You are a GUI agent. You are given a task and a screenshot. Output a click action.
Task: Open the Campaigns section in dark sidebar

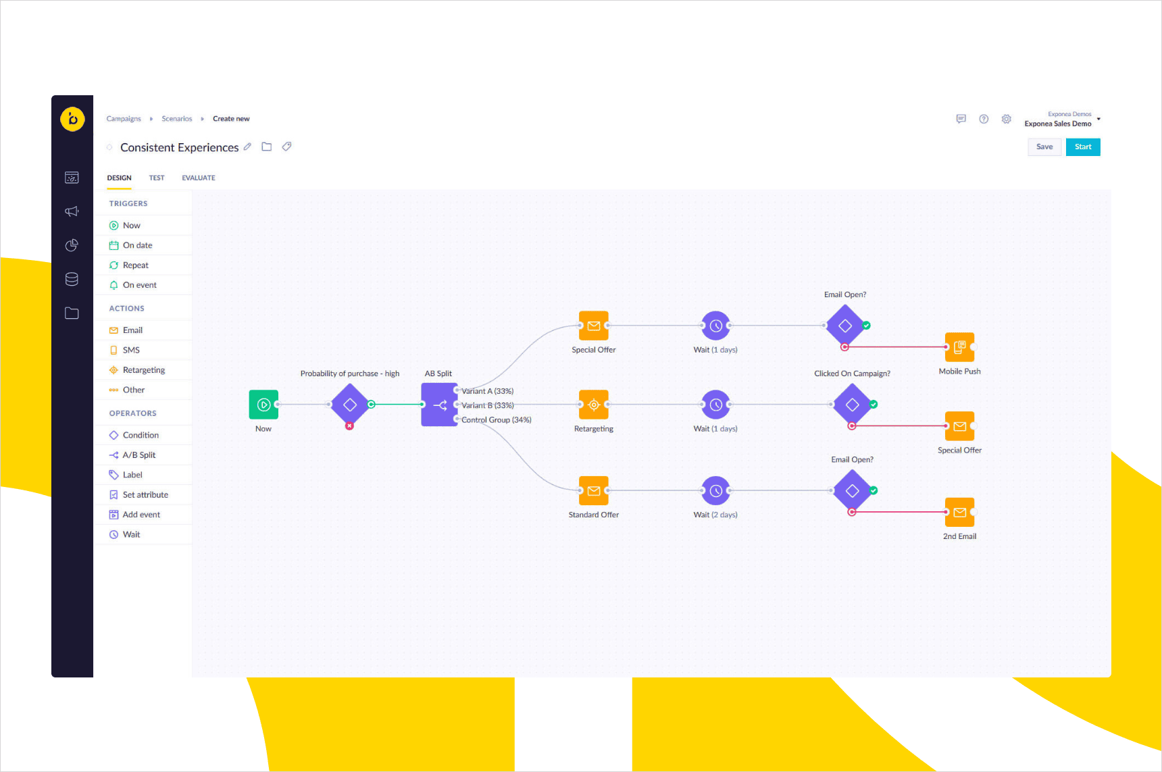tap(72, 211)
